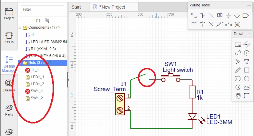Switch to the Start tab

(x=76, y=7)
